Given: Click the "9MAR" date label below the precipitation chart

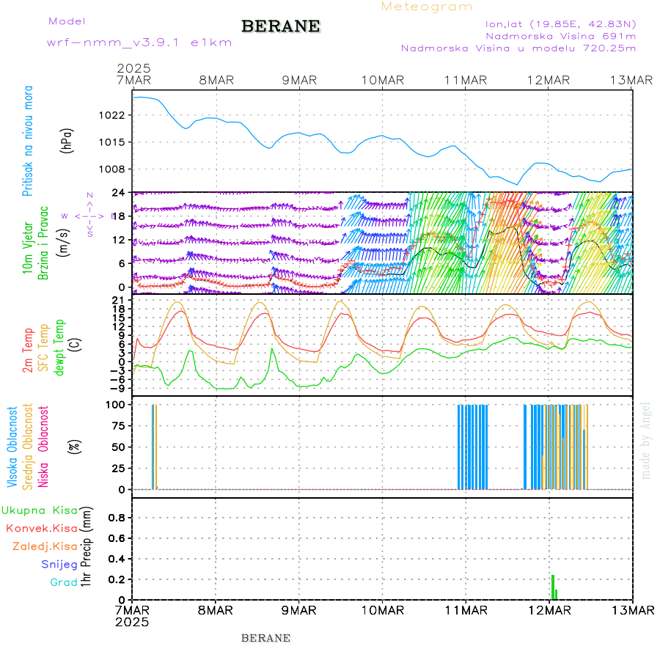Looking at the screenshot, I should click(x=299, y=610).
